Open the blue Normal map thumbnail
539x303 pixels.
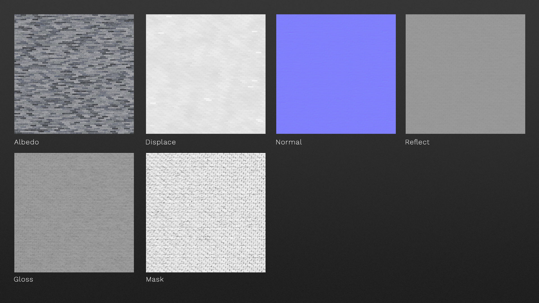(336, 74)
